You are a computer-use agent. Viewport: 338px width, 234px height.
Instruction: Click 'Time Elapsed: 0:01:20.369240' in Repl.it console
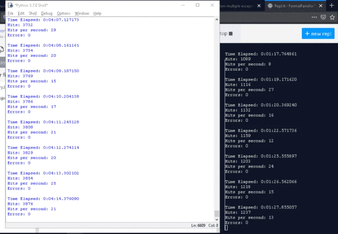[x=261, y=105]
